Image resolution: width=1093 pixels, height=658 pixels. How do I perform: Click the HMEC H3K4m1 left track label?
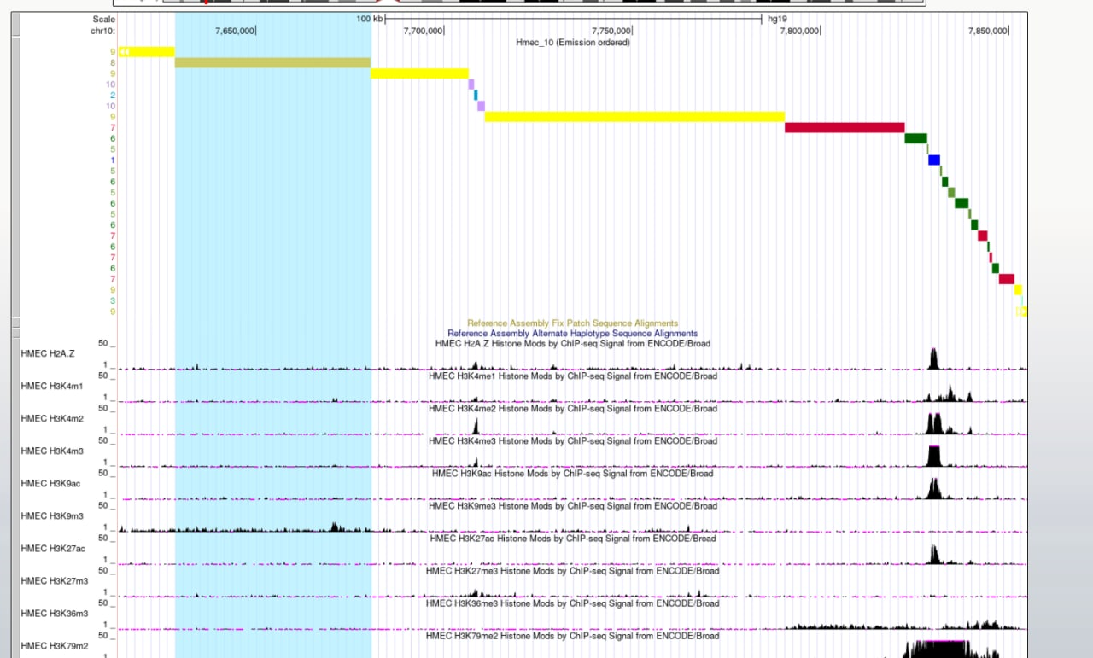pos(51,386)
